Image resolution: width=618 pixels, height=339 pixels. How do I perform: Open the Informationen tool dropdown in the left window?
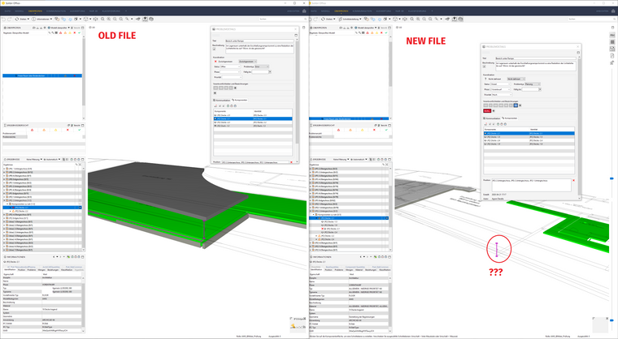click(x=41, y=19)
